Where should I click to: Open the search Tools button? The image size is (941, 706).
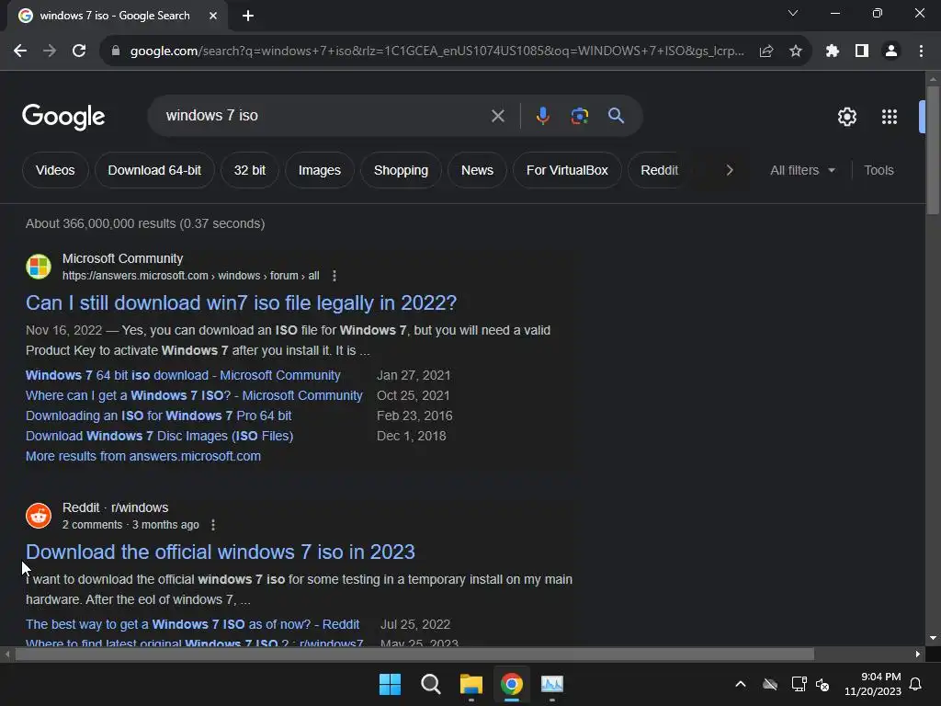[x=879, y=170]
